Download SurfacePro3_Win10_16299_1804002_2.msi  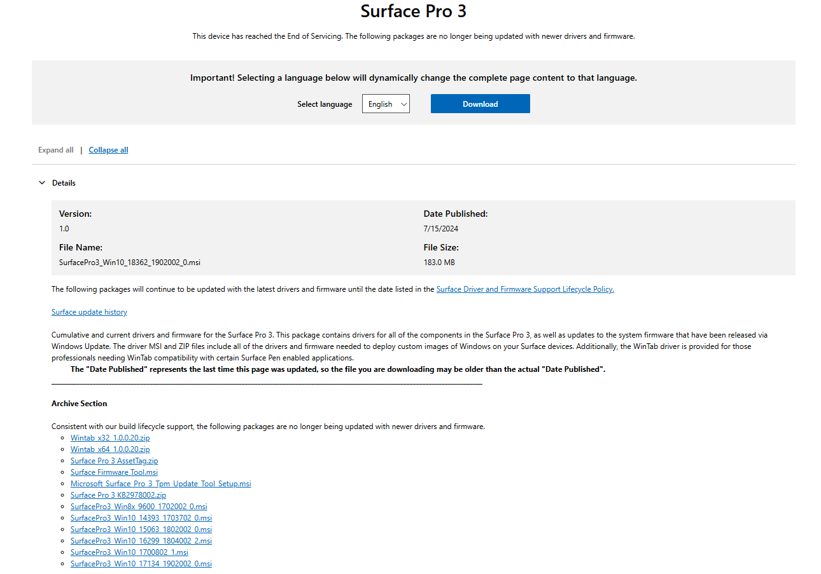(141, 541)
